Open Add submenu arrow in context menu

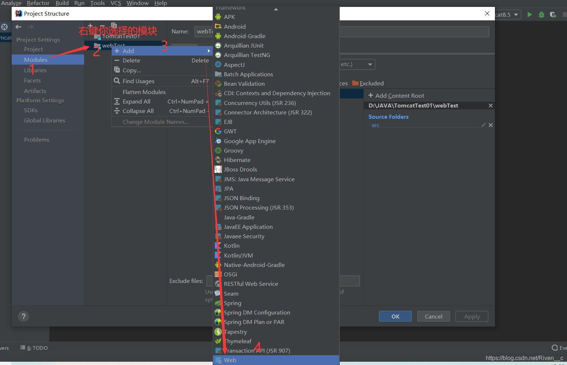tap(209, 51)
